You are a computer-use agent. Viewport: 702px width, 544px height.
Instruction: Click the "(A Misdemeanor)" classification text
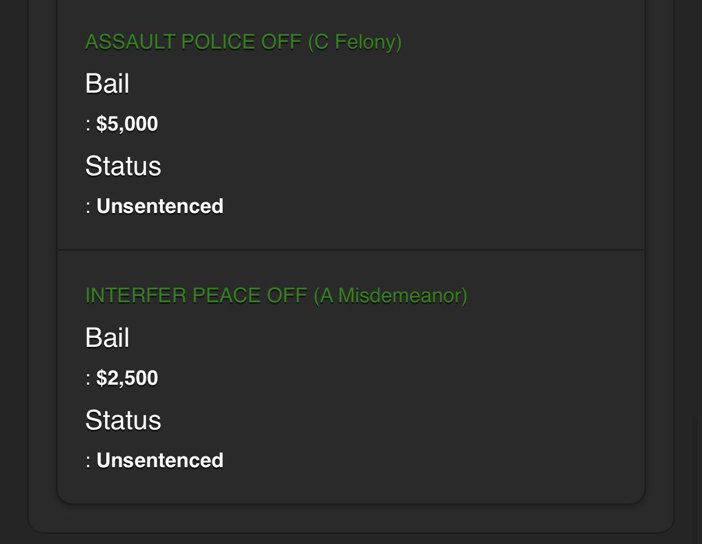[390, 296]
